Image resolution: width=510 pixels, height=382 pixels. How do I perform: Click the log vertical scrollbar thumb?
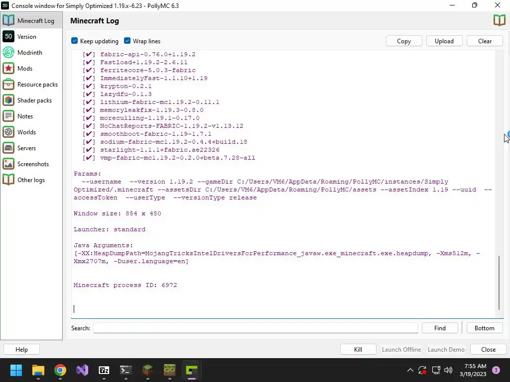tap(499, 283)
